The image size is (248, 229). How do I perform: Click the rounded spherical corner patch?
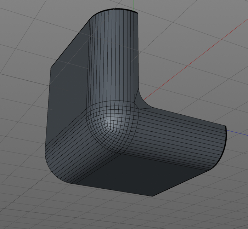pos(117,122)
